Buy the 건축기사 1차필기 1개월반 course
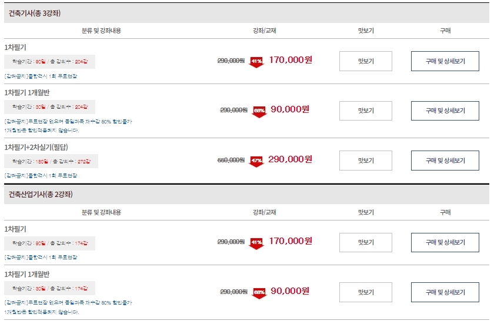Image resolution: width=494 pixels, height=324 pixels. coord(445,111)
